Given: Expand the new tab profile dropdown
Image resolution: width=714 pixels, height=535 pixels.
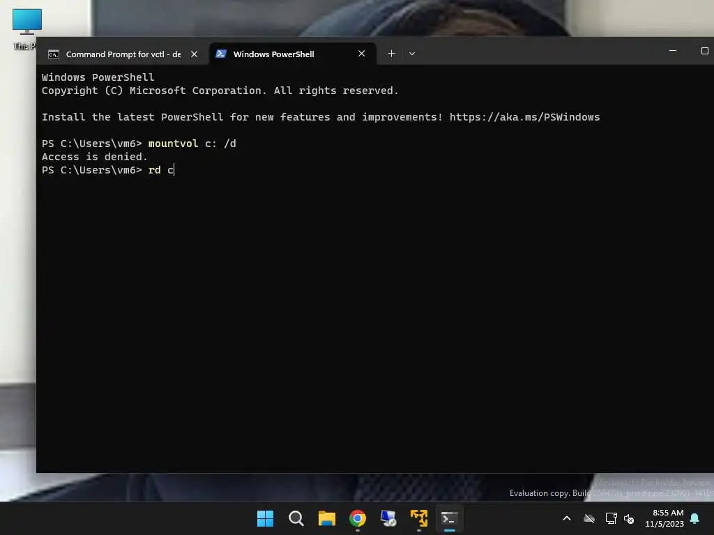Looking at the screenshot, I should (x=412, y=54).
